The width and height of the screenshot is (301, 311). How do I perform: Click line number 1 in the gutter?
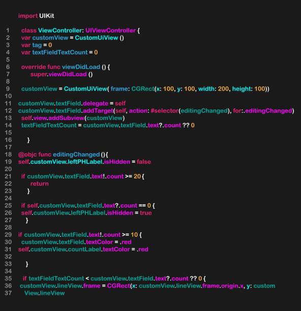coord(8,30)
